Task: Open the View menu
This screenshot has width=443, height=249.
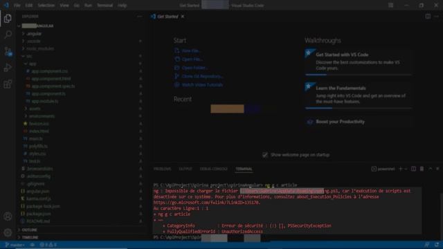Action: point(64,6)
